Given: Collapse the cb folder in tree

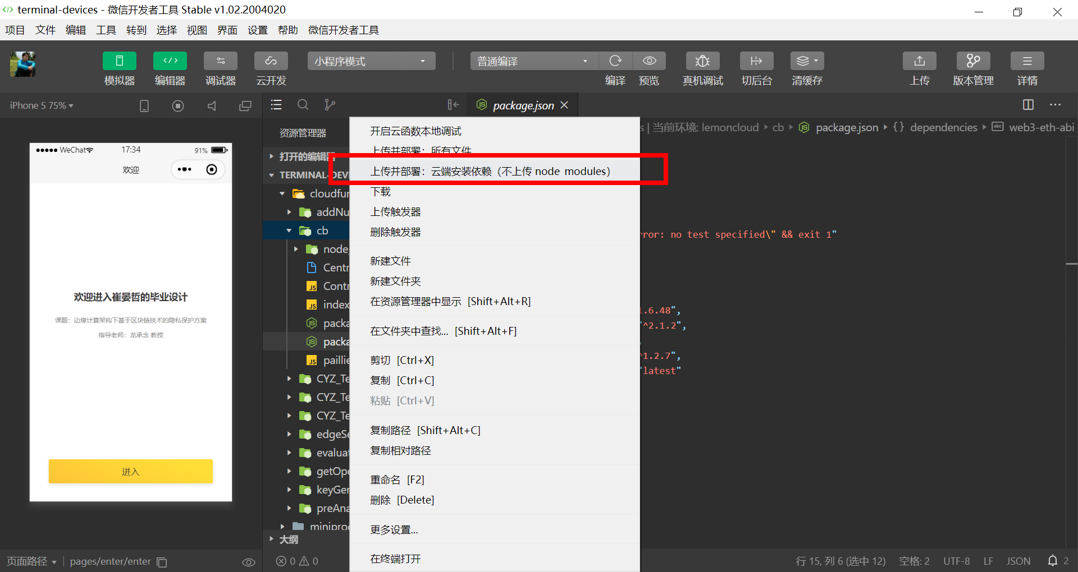Looking at the screenshot, I should (289, 230).
